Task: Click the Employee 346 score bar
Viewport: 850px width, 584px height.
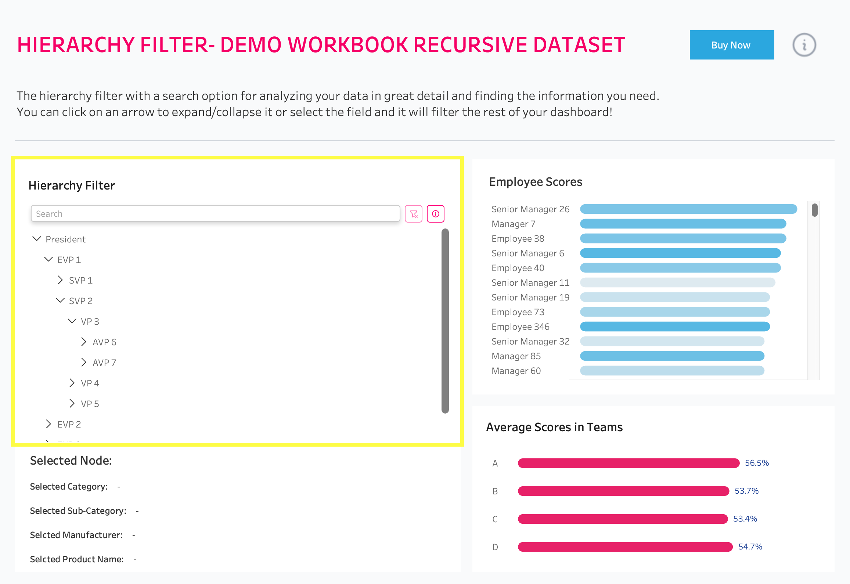Action: [674, 327]
